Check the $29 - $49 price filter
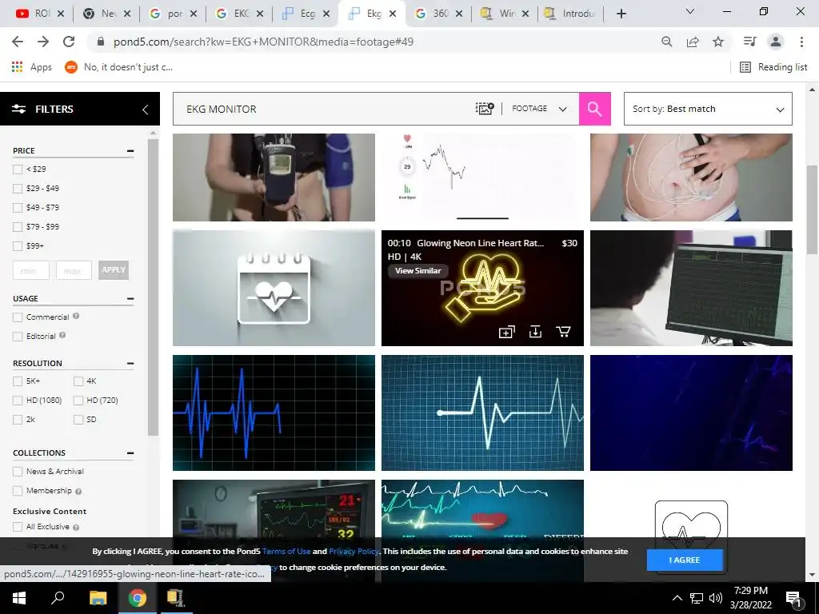Screen dimensions: 819x614 18,189
